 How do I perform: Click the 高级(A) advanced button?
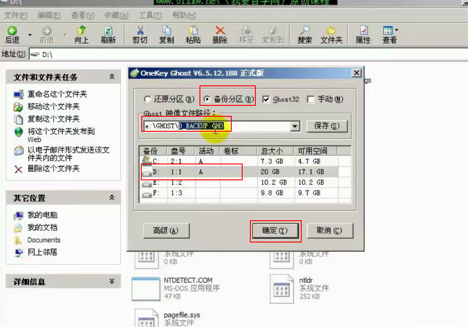pos(166,231)
